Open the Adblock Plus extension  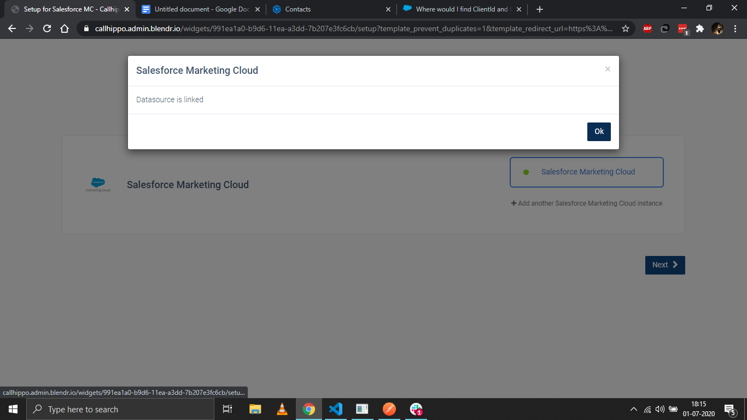click(x=647, y=28)
